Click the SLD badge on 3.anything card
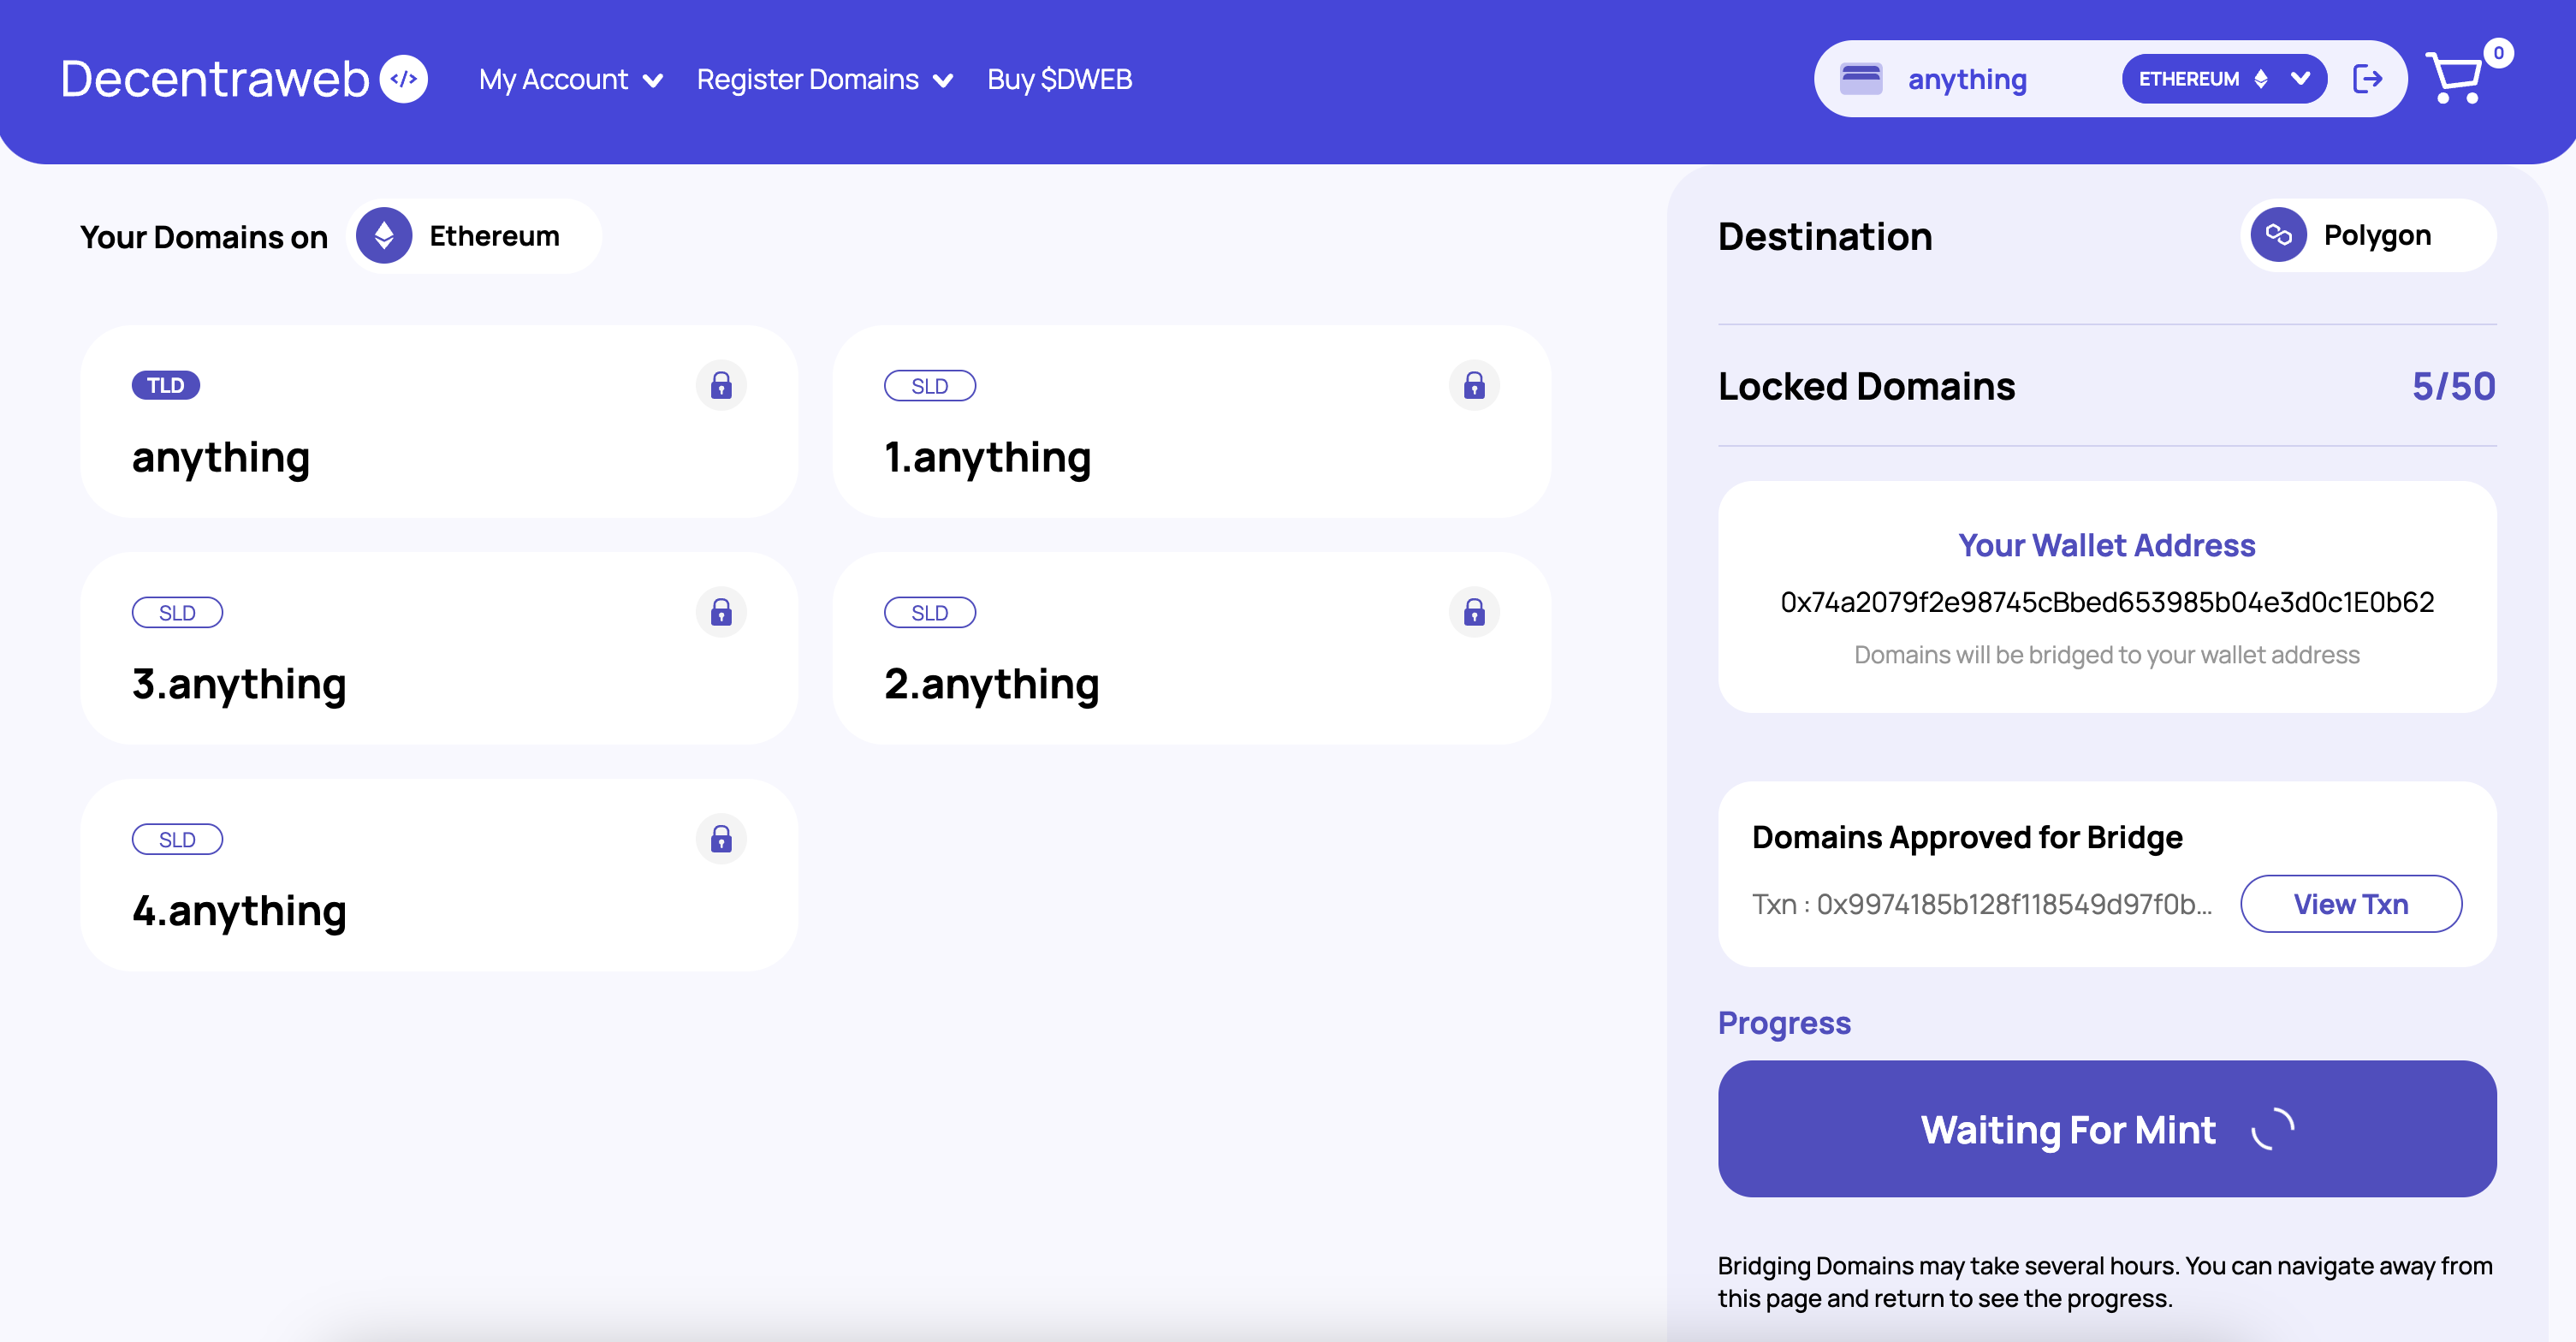Viewport: 2576px width, 1342px height. coord(177,613)
